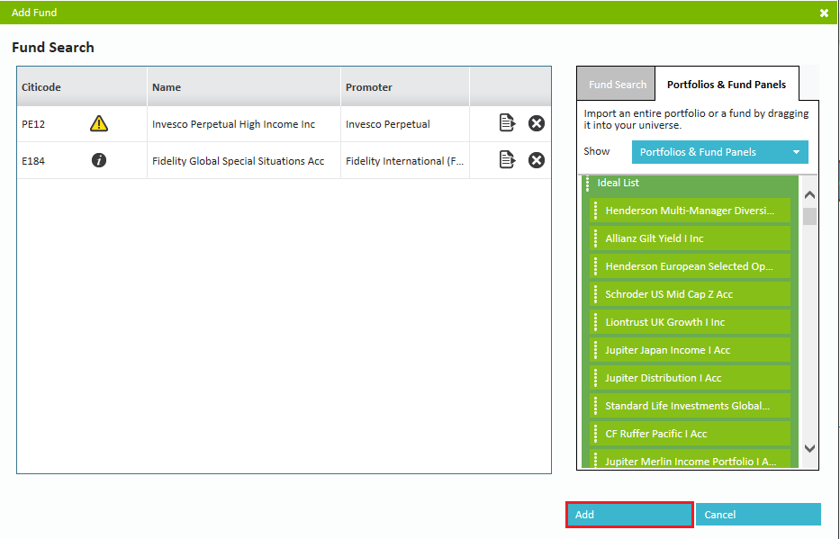Click the Fidelity International (F... promoter cell
This screenshot has width=840, height=539.
(404, 160)
